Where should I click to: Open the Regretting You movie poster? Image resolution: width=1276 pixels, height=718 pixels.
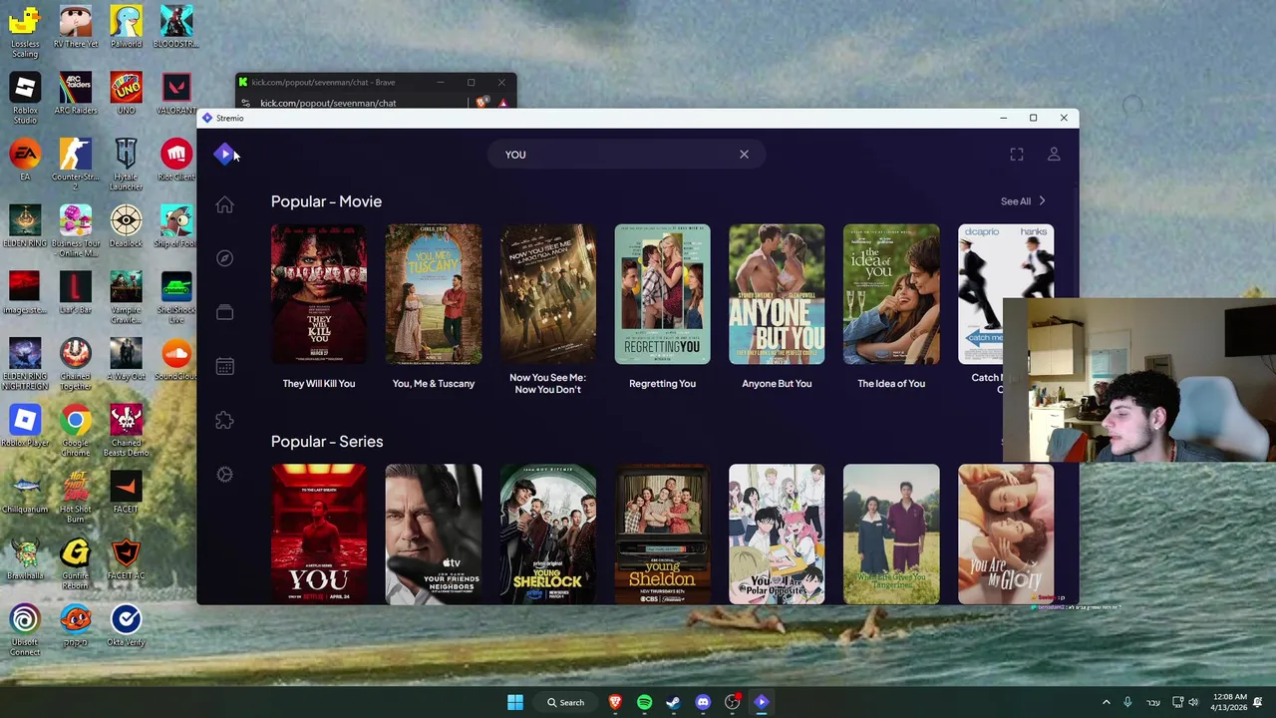(662, 294)
